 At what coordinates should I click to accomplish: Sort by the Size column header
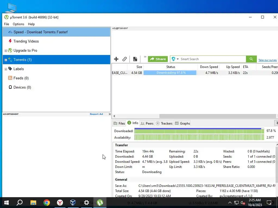point(135,67)
